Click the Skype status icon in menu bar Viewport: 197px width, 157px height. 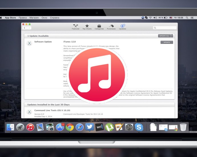point(146,18)
